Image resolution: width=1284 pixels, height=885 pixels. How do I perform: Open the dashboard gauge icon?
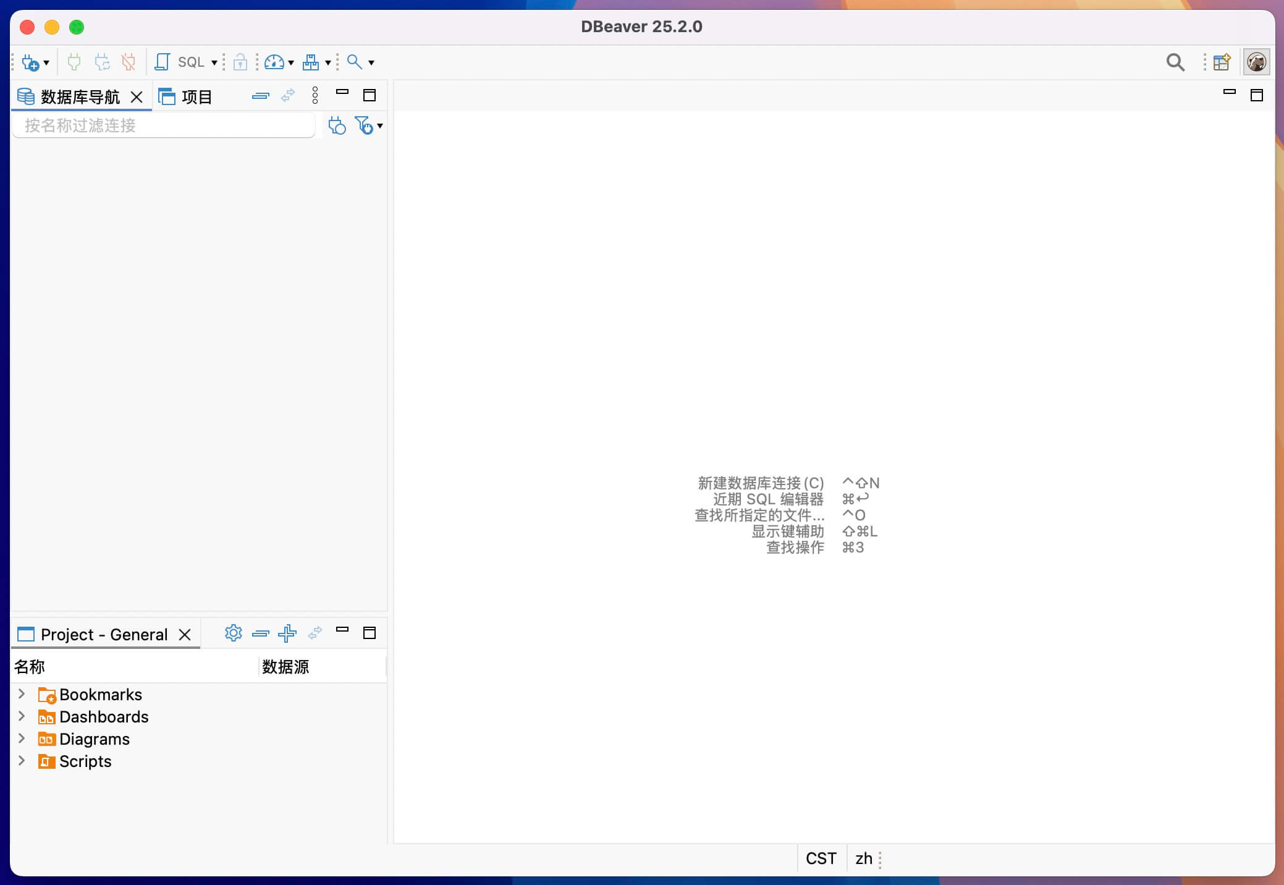274,62
